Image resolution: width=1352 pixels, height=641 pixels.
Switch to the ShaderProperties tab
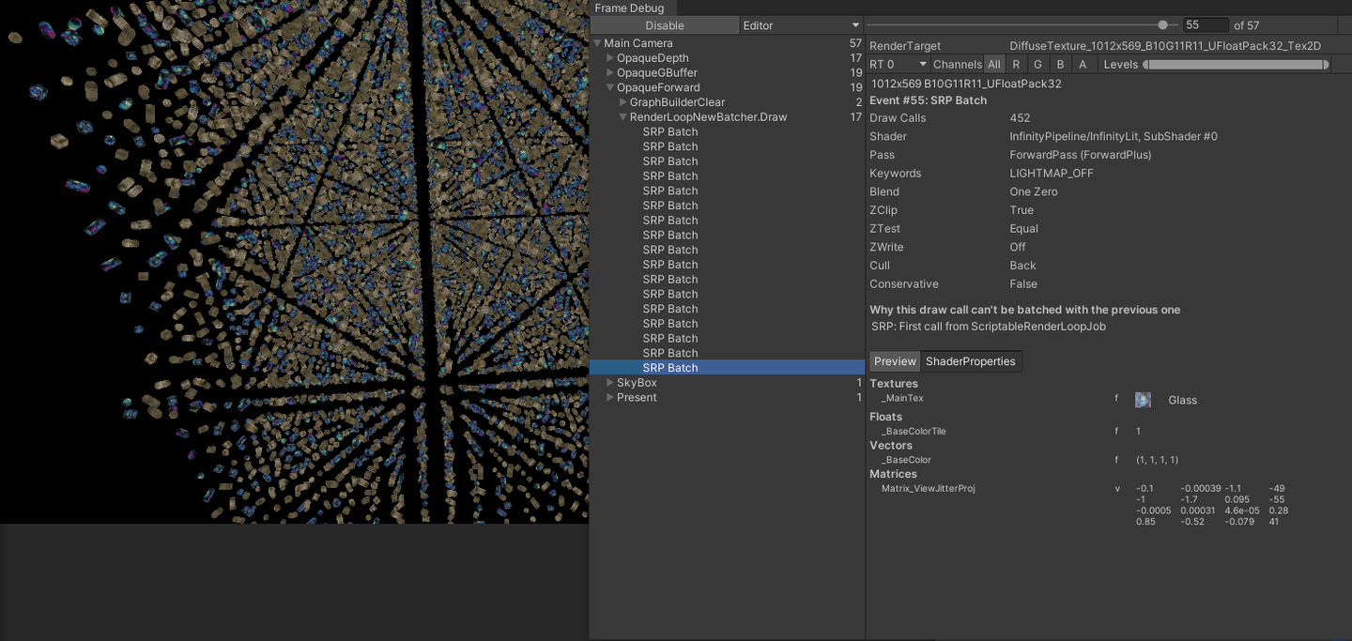pyautogui.click(x=971, y=361)
